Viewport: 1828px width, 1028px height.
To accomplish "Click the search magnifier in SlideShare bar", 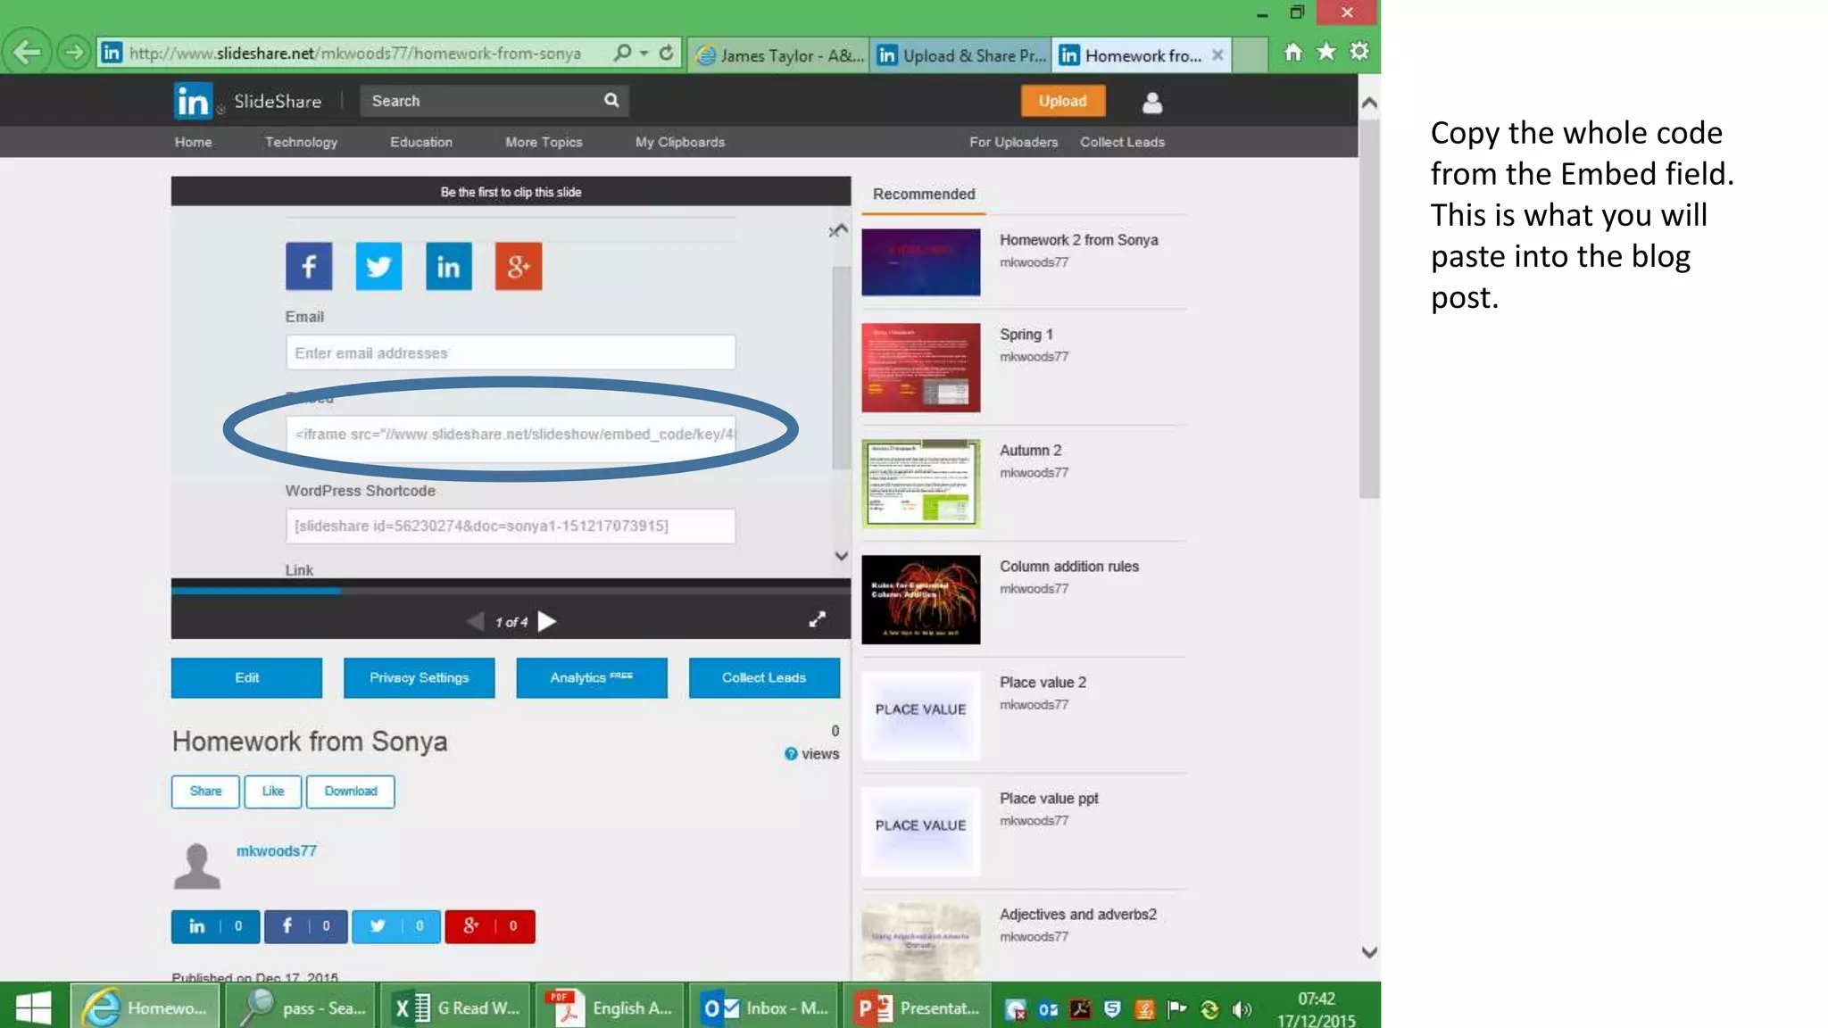I will (611, 101).
